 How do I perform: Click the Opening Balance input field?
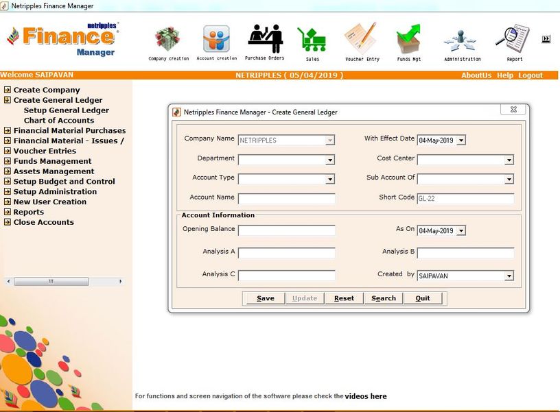click(286, 230)
